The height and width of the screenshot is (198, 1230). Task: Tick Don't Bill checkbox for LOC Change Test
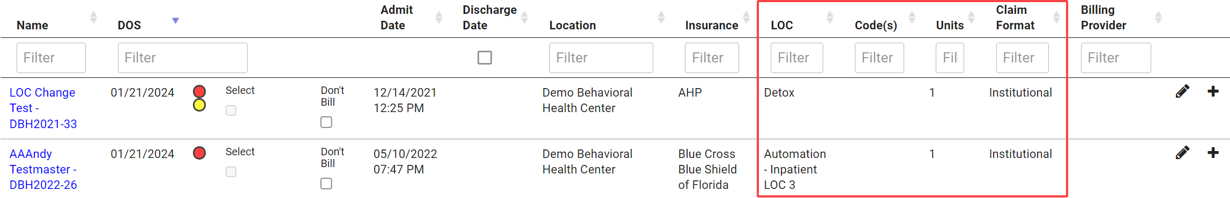326,122
